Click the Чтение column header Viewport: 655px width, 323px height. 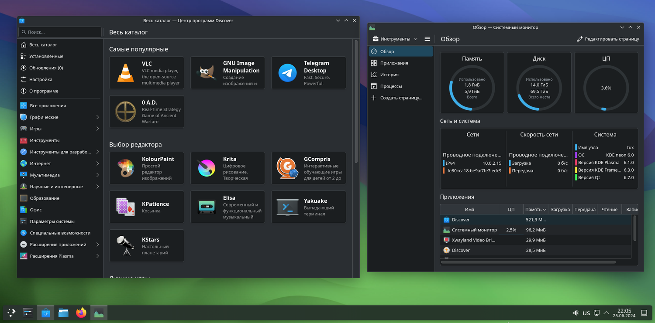[610, 209]
